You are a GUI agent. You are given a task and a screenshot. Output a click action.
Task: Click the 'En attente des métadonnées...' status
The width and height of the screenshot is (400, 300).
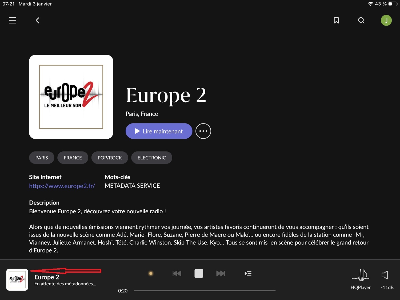pyautogui.click(x=65, y=284)
